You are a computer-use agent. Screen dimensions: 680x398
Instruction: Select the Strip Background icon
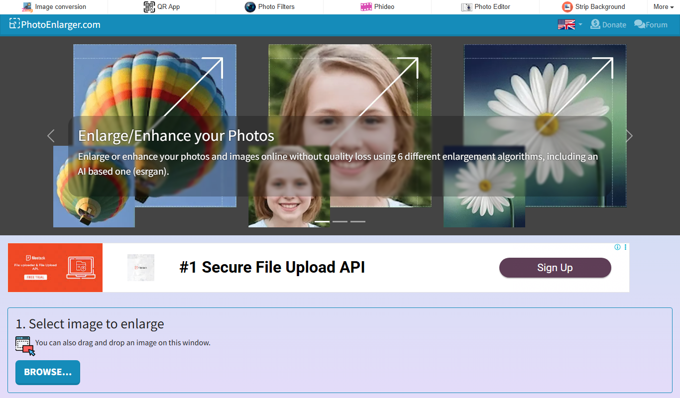click(567, 7)
